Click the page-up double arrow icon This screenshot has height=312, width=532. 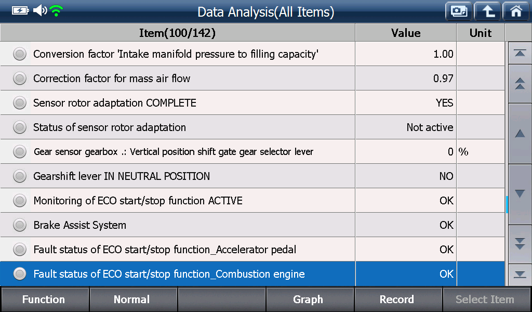(x=520, y=84)
